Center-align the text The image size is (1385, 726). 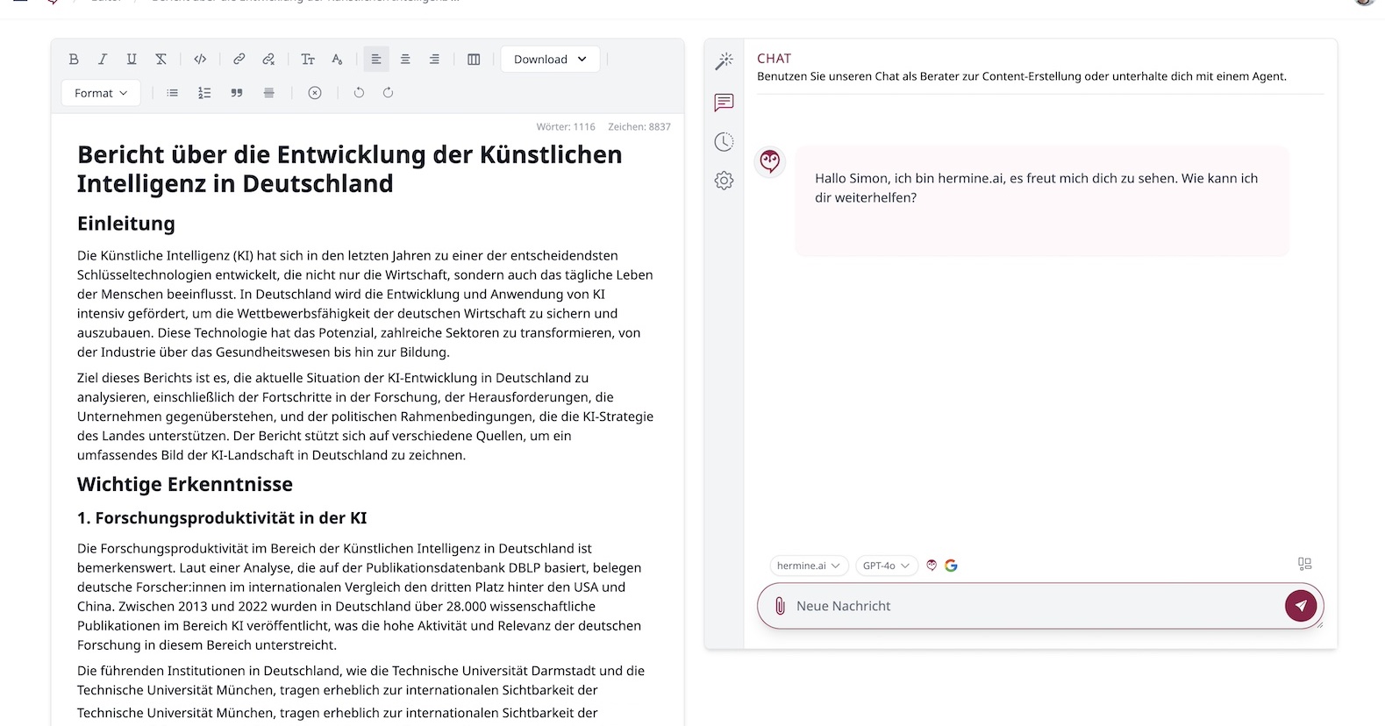[x=405, y=59]
